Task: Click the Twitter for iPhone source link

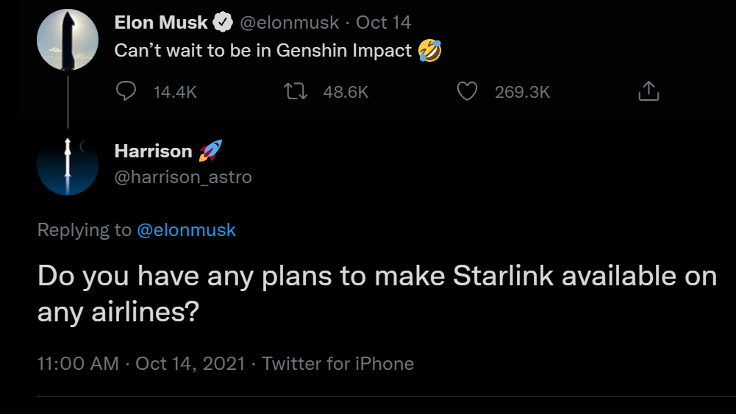Action: point(337,363)
